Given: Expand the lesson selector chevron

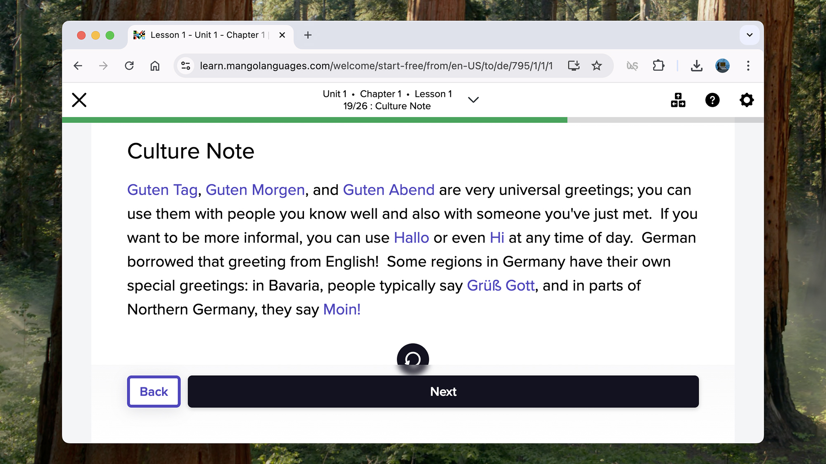Looking at the screenshot, I should click(x=473, y=100).
